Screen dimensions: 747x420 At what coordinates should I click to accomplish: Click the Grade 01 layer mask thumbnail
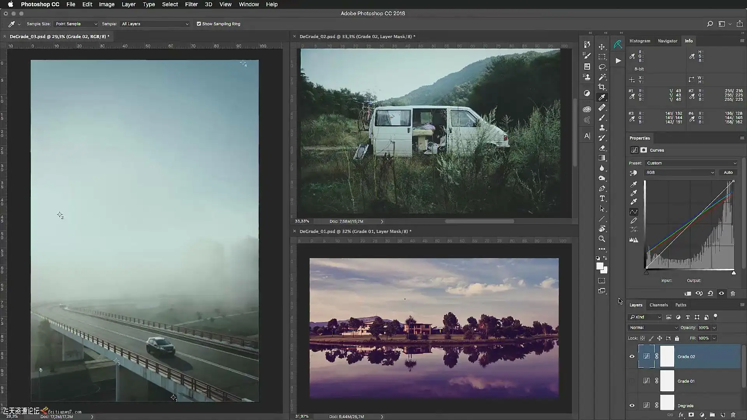click(x=667, y=381)
